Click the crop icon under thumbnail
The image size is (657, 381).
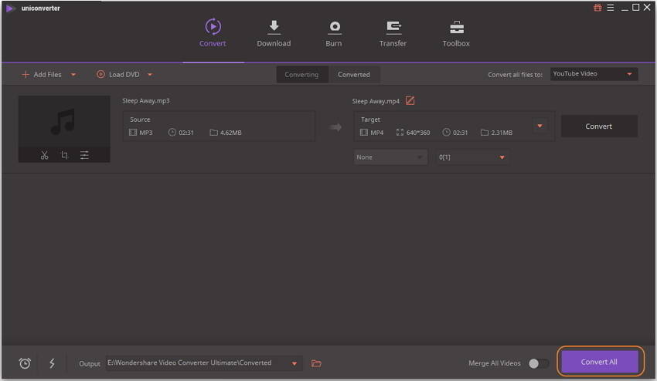click(64, 155)
